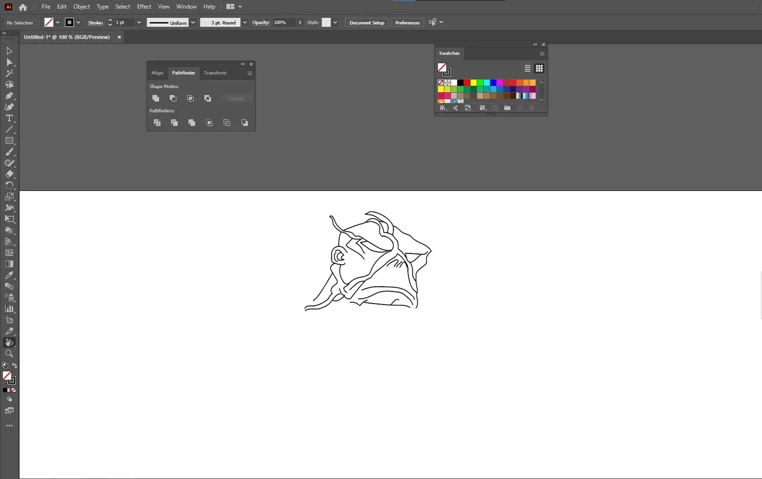Apply the Divide pathfinder
The image size is (762, 479).
click(x=157, y=123)
